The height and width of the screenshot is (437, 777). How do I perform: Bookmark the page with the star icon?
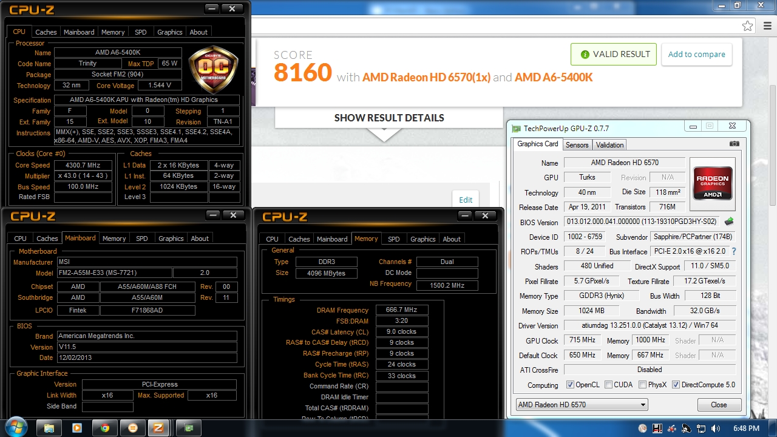(747, 26)
